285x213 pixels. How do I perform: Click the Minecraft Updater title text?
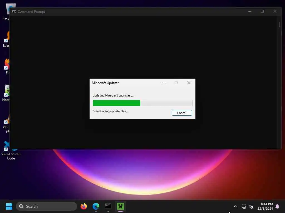click(x=105, y=83)
